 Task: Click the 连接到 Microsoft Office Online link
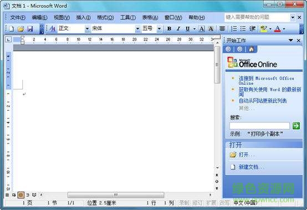(266, 80)
